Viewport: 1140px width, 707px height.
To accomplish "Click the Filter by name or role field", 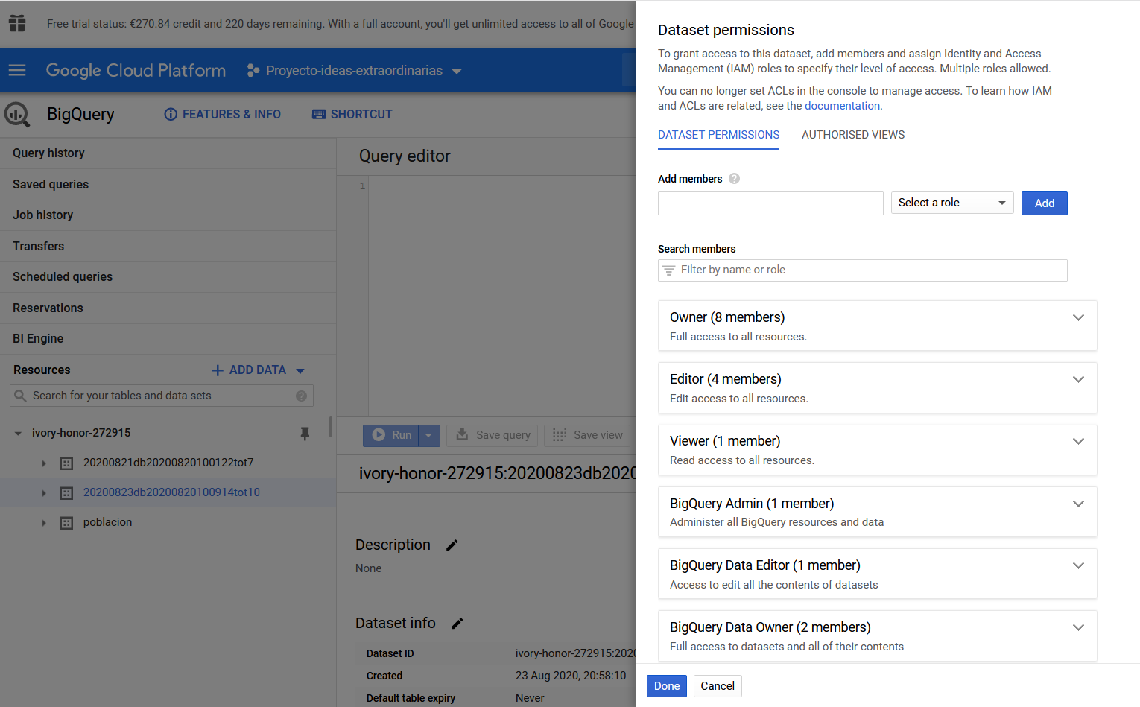I will (862, 270).
